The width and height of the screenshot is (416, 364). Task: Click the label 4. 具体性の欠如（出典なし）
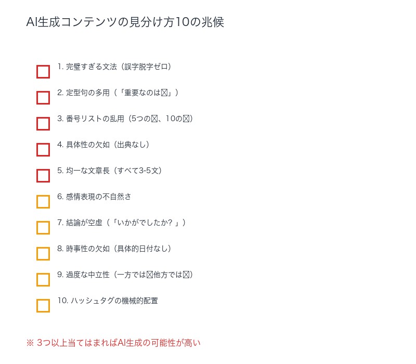point(103,145)
